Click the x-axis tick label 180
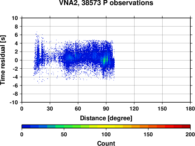 (x=190, y=109)
